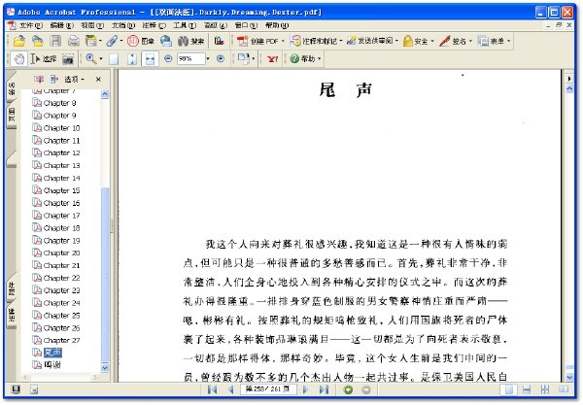This screenshot has width=583, height=405.
Task: Click the binoculars Search icon
Action: (x=184, y=41)
